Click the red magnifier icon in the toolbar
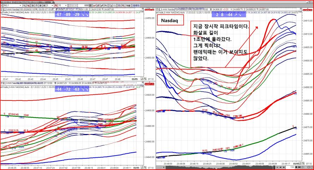 28,5
